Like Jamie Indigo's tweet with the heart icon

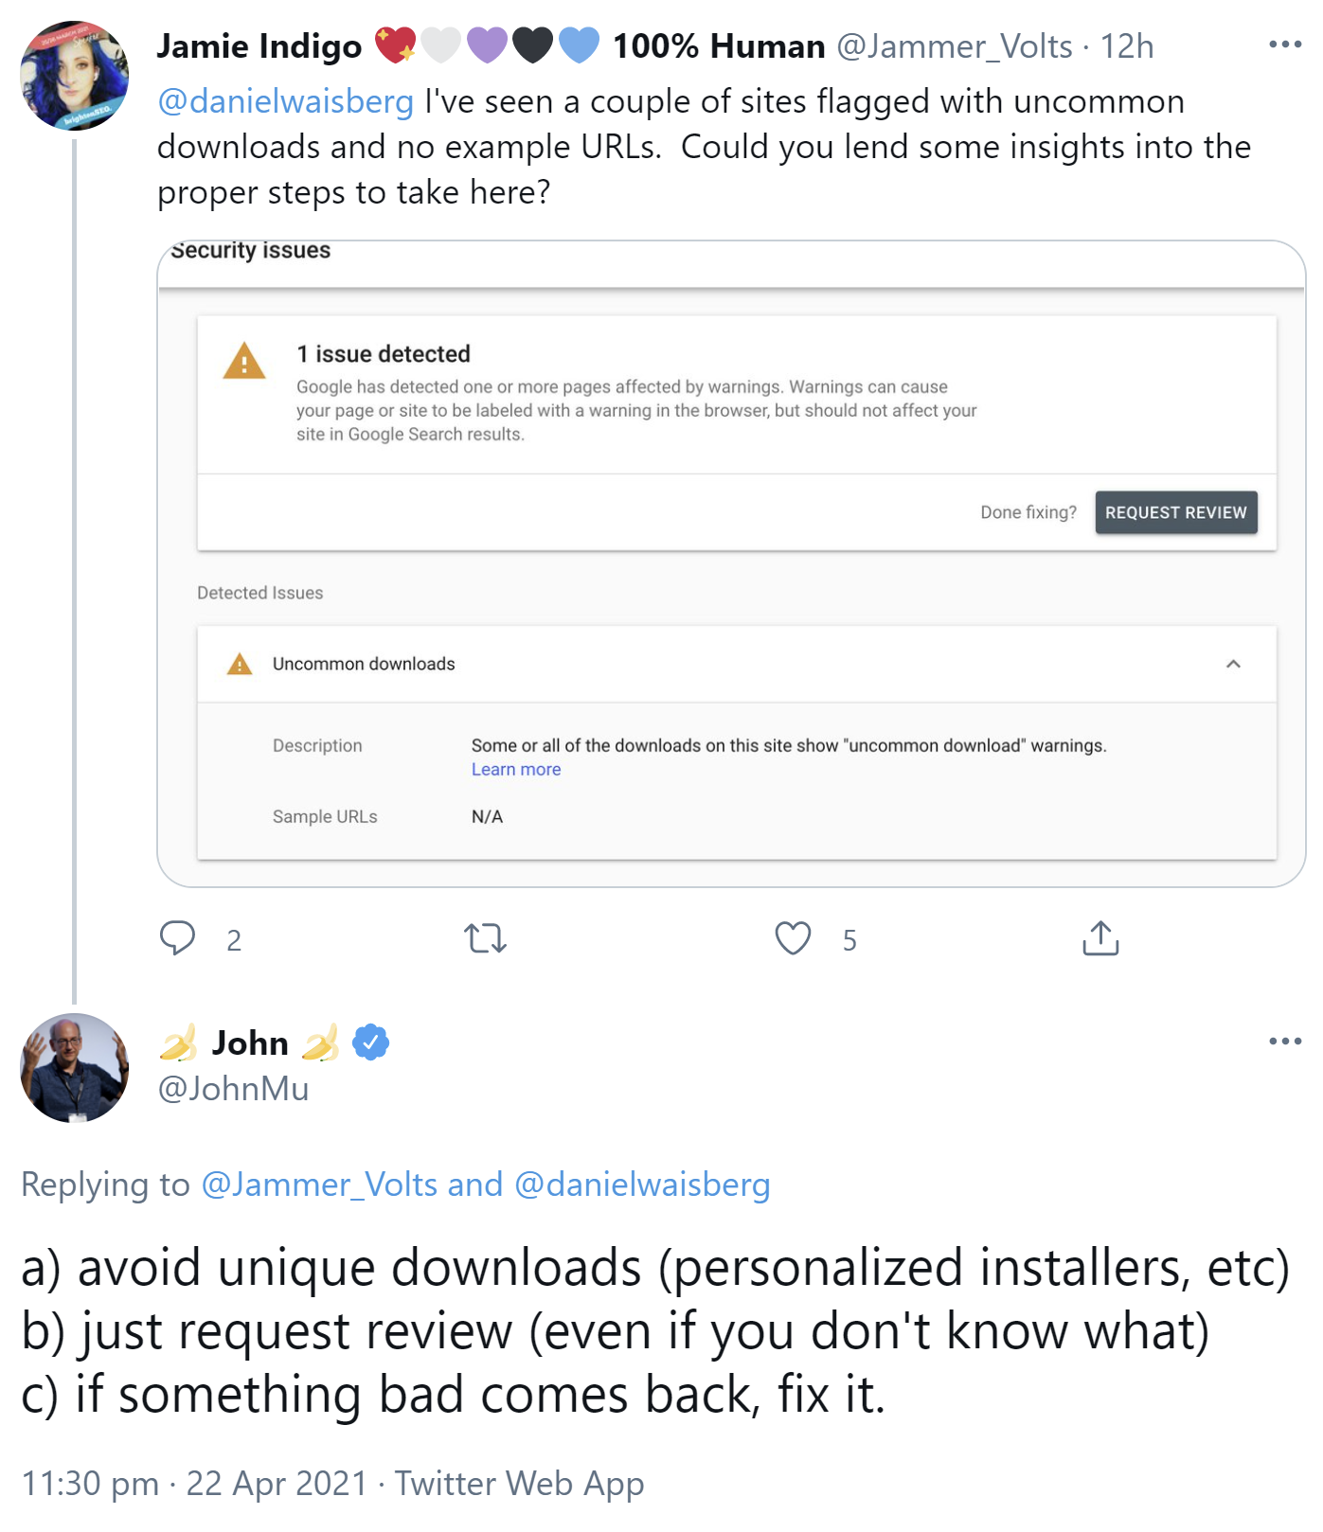tap(793, 938)
